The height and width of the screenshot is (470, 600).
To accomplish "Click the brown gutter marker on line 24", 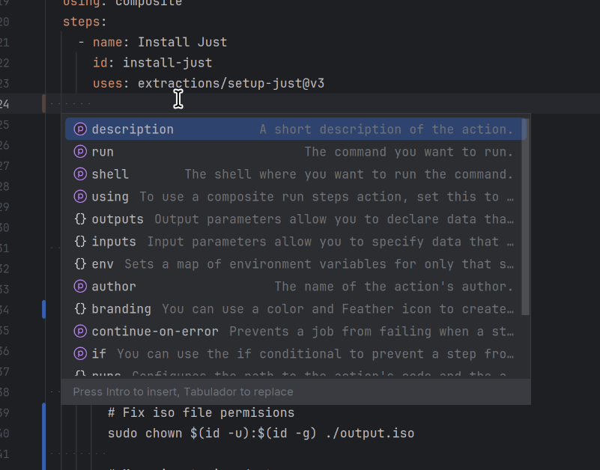I will (x=43, y=103).
